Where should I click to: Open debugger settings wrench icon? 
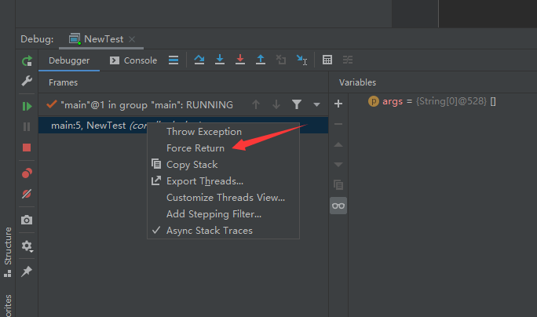27,81
